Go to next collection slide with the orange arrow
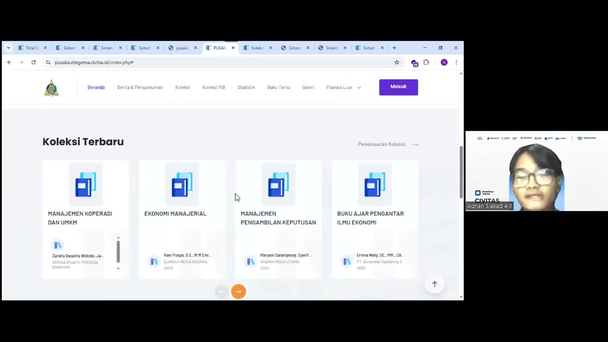 238,292
